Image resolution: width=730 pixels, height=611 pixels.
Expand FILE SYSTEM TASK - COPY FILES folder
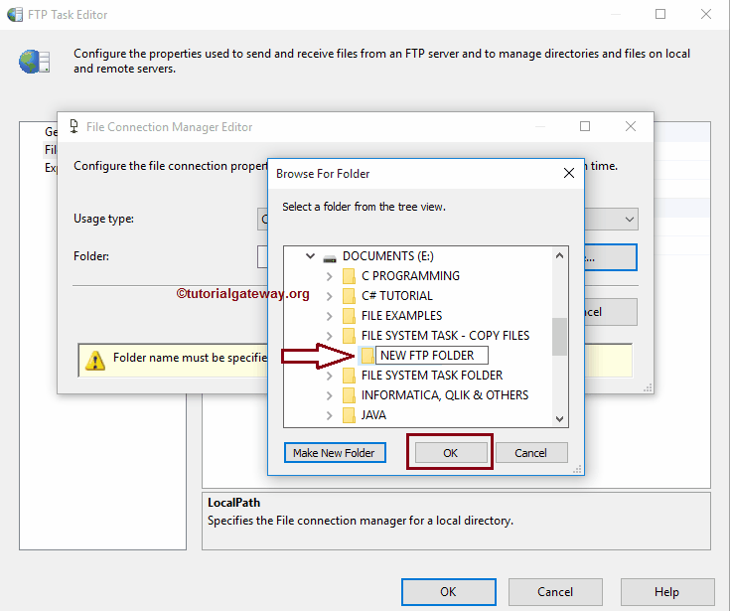point(329,336)
